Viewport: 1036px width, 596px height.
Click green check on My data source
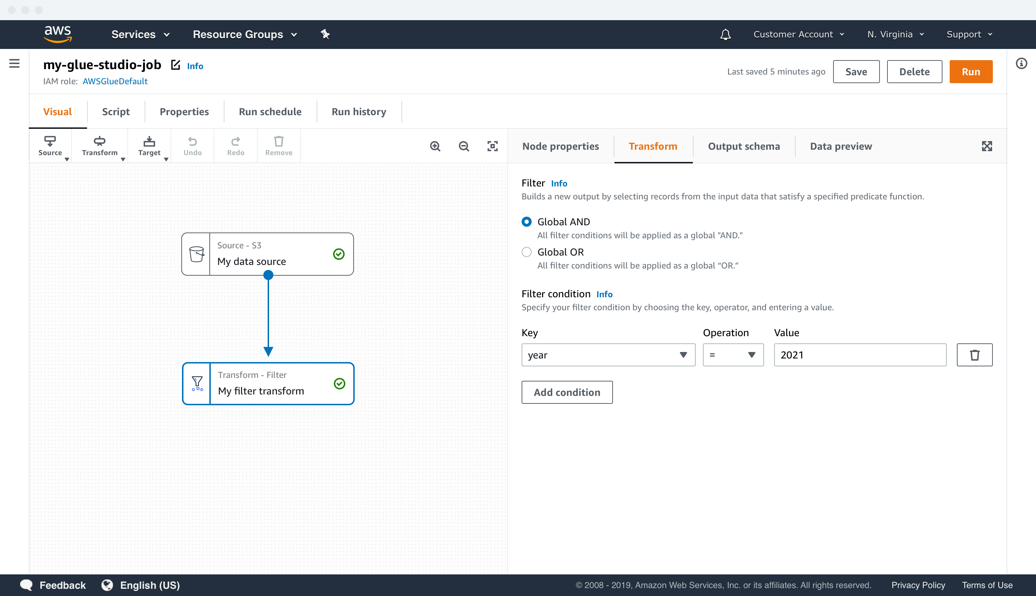coord(338,254)
